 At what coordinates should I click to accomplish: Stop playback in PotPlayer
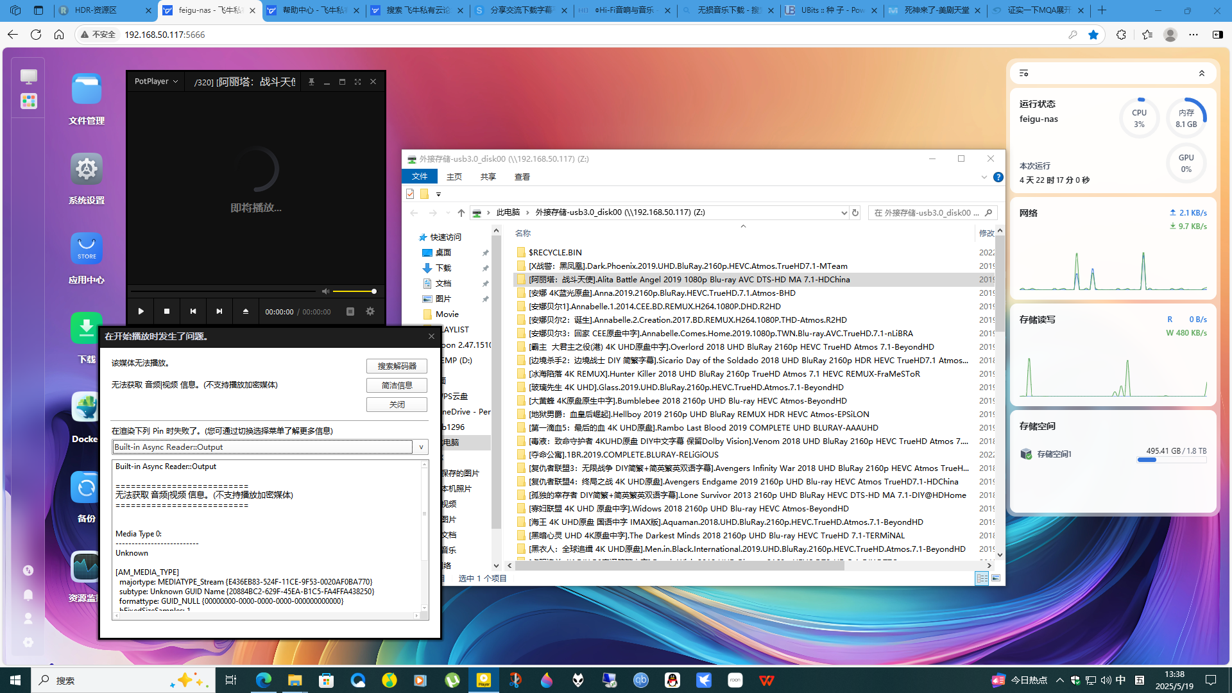(x=167, y=311)
